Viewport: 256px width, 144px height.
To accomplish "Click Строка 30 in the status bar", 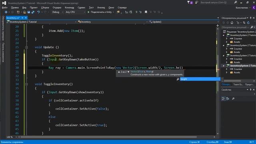I will (194, 142).
